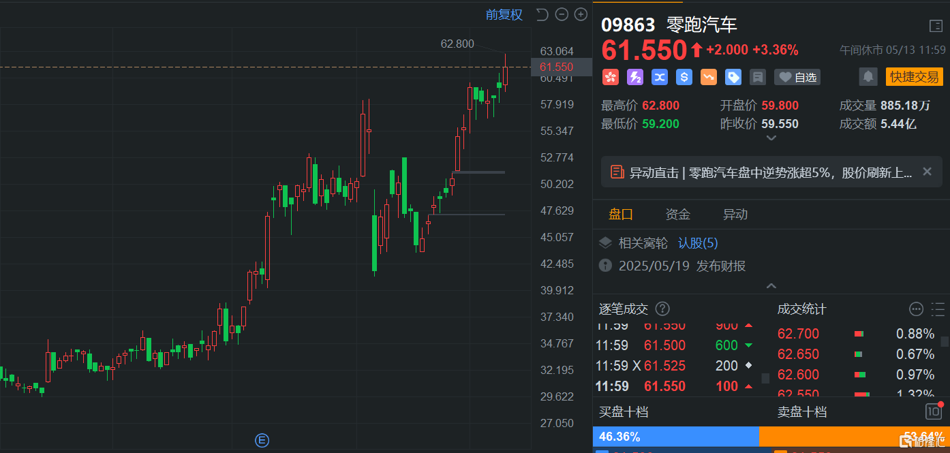950x453 pixels.
Task: Open 快捷交易 quick trade
Action: 914,76
